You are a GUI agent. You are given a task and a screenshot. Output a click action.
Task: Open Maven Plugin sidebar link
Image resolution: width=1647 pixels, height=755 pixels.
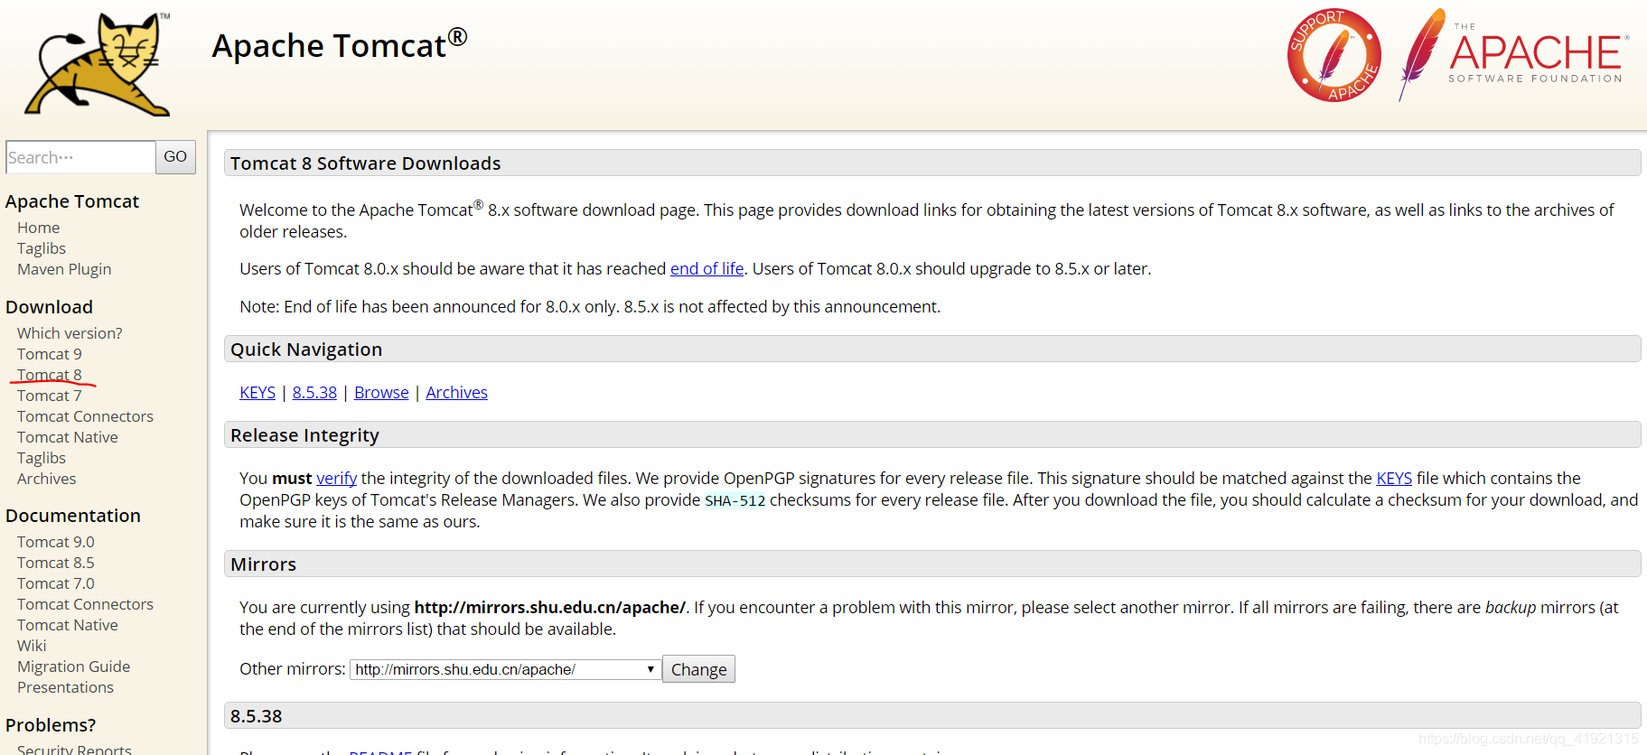click(64, 269)
